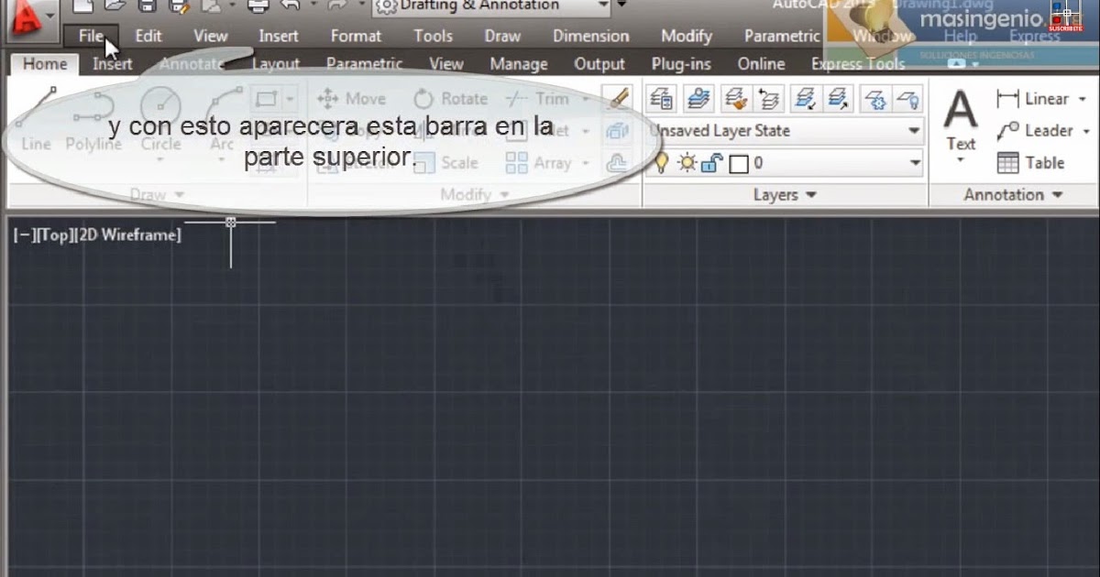
Task: Select the Move tool
Action: pos(352,98)
